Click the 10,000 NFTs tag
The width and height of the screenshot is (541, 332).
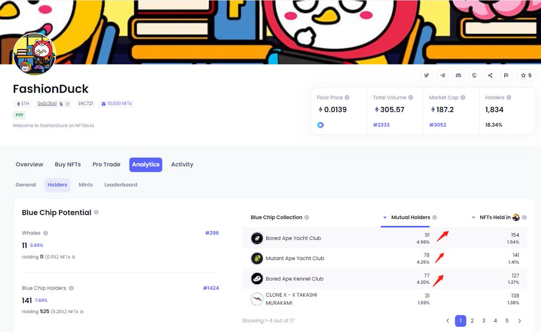coord(116,104)
